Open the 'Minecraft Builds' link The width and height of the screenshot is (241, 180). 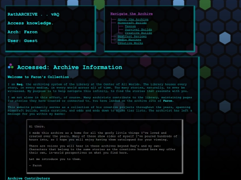(132, 23)
